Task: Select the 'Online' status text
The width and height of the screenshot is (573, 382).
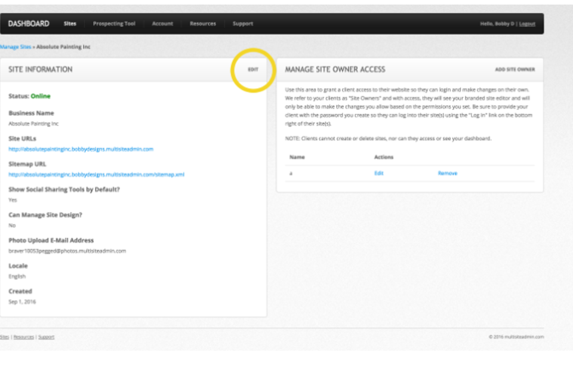Action: point(41,96)
